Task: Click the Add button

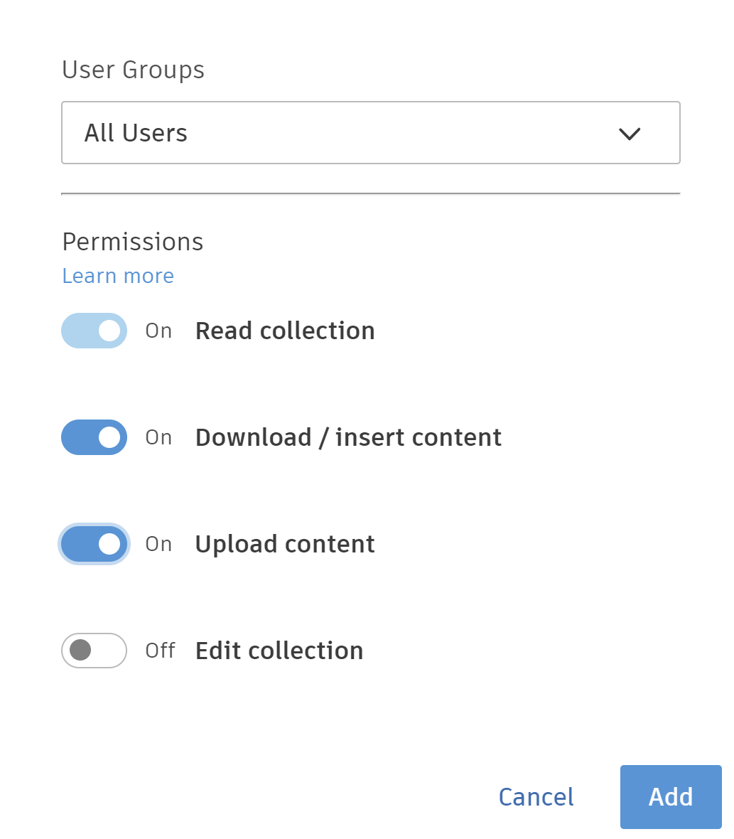Action: (x=670, y=796)
